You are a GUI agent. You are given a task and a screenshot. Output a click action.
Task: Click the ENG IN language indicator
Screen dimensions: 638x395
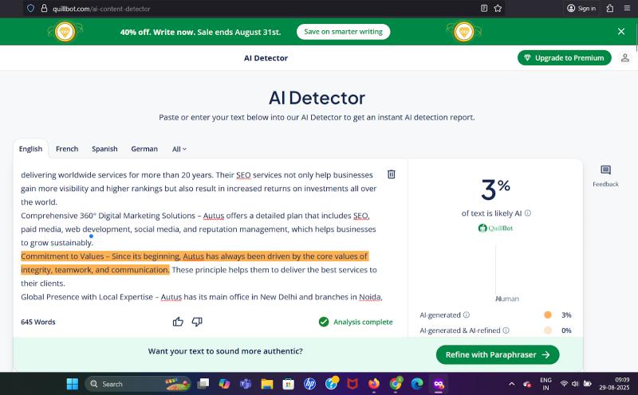point(545,384)
